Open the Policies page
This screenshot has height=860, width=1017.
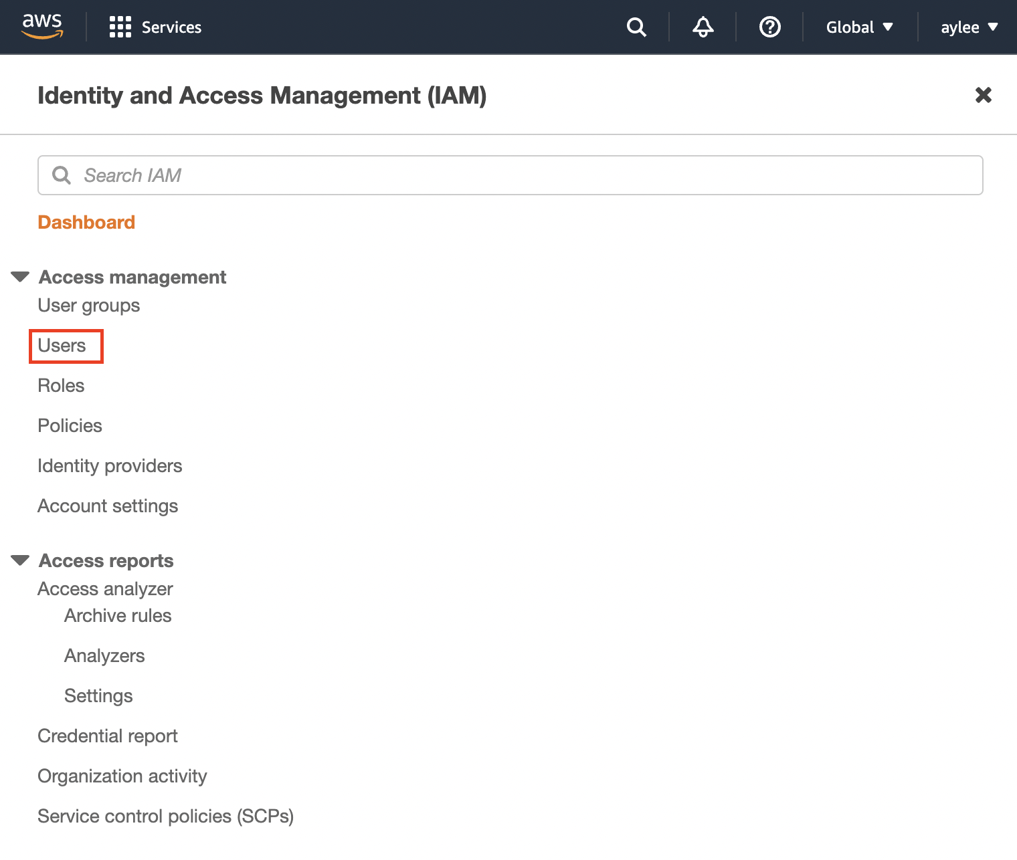coord(70,426)
